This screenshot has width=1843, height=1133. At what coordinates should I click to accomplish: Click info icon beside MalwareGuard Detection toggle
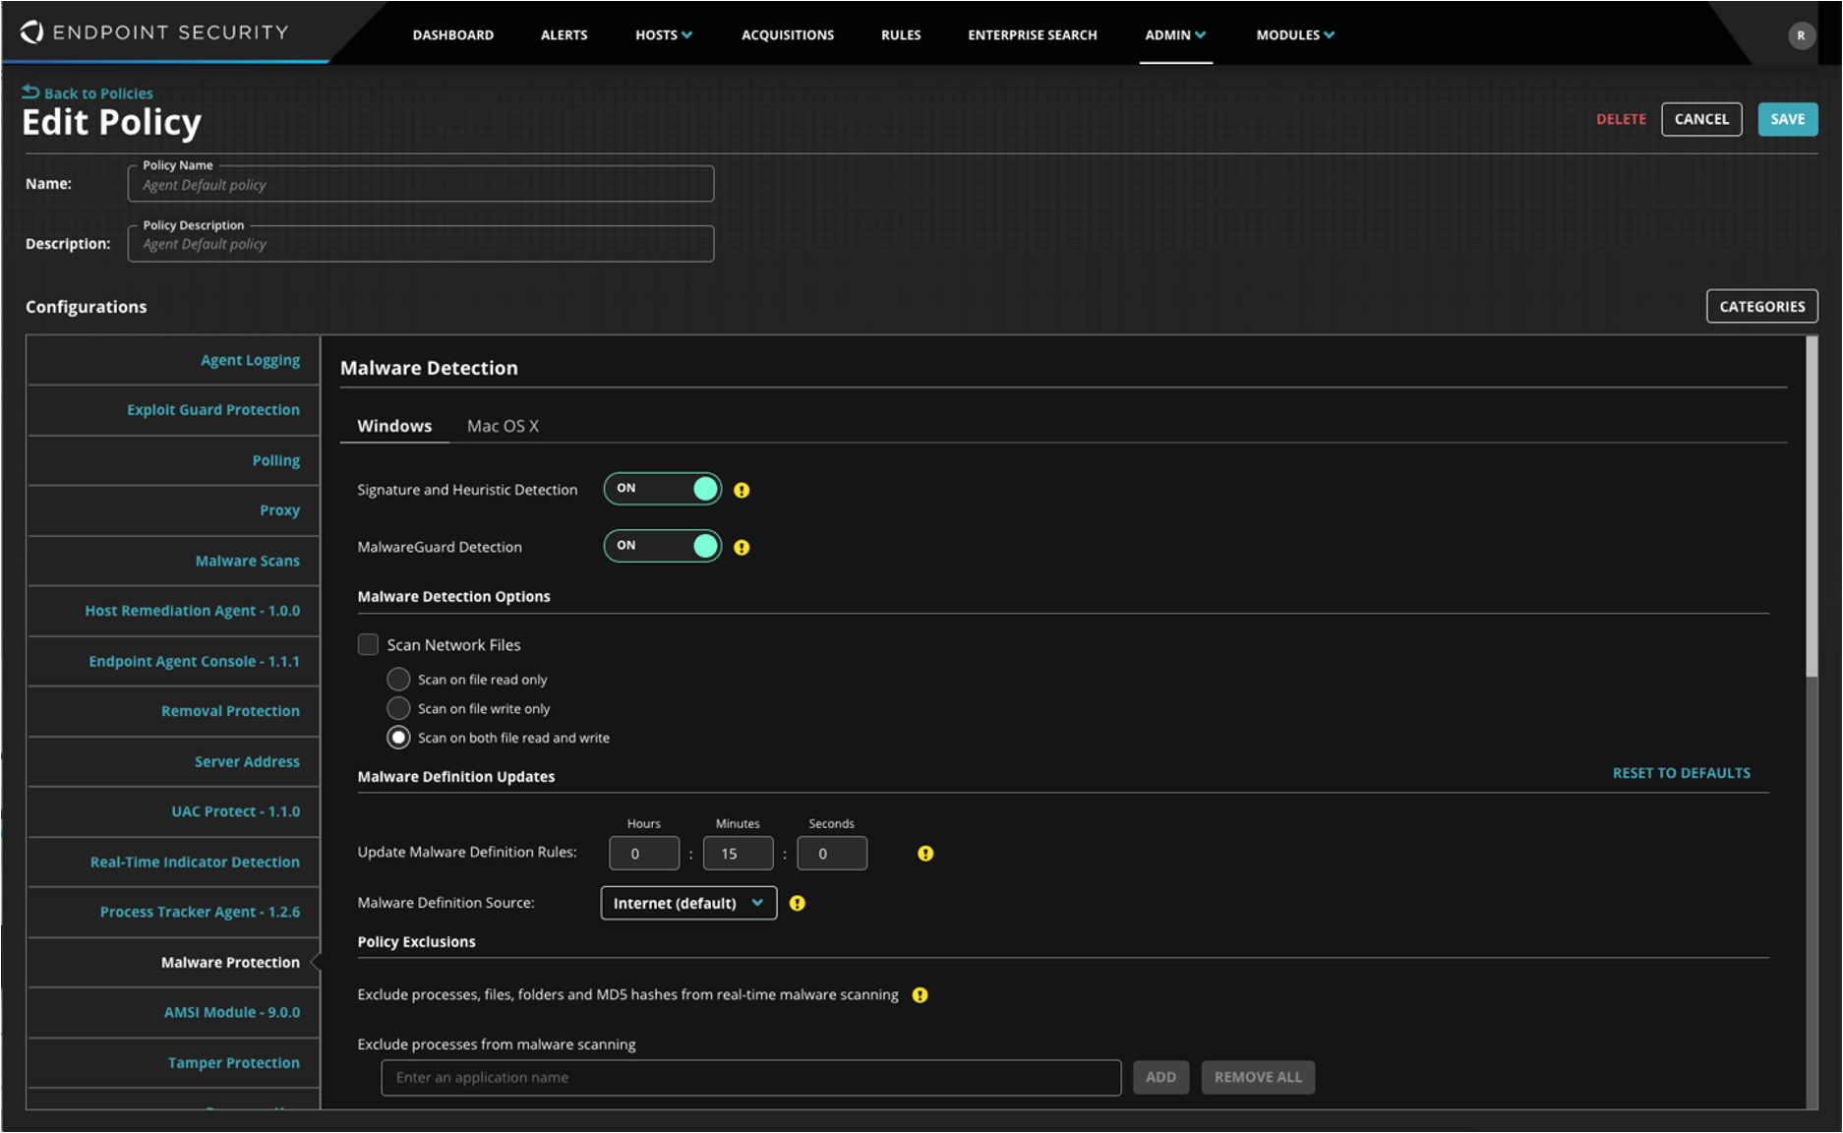point(742,547)
